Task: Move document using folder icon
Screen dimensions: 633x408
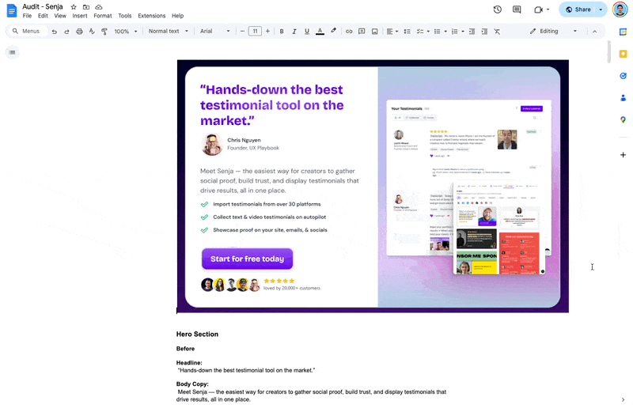Action: point(86,7)
